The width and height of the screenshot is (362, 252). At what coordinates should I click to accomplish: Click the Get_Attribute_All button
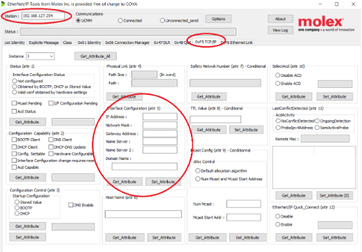(95, 57)
